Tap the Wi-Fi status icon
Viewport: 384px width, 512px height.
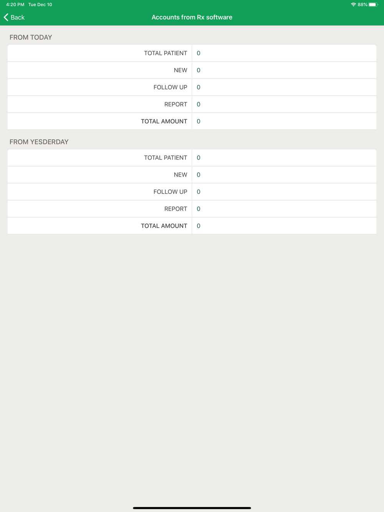coord(353,5)
